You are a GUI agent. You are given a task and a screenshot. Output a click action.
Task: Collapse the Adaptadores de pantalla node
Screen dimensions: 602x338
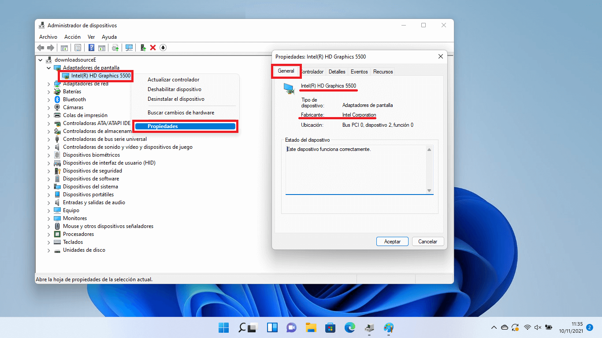coord(49,68)
